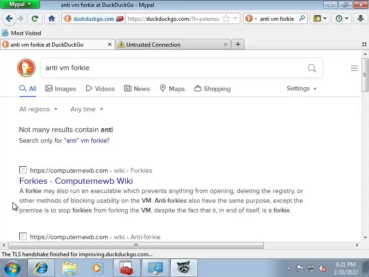Click the '"anti" vm forkie' search-only link
This screenshot has height=277, width=369.
pos(87,141)
